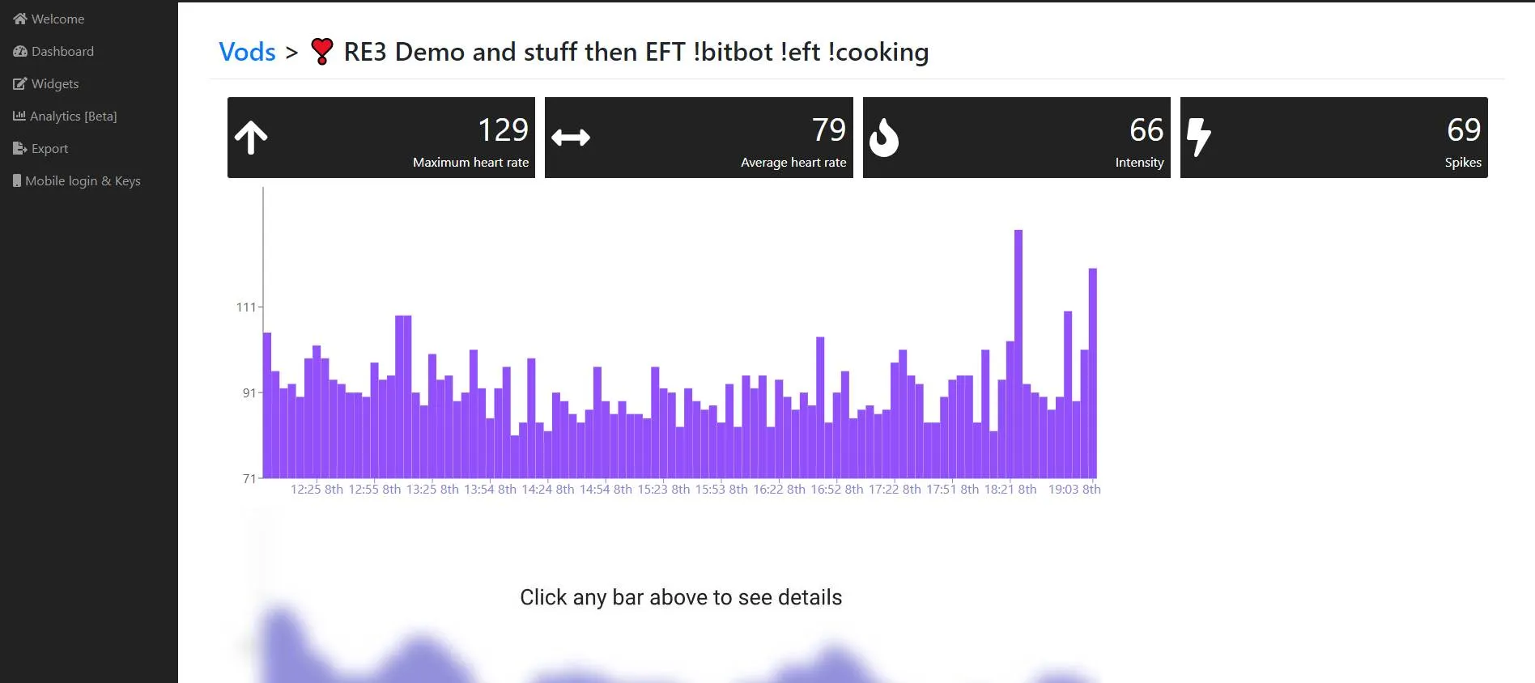Click the file export icon beside Export
Viewport: 1535px width, 683px height.
[20, 148]
